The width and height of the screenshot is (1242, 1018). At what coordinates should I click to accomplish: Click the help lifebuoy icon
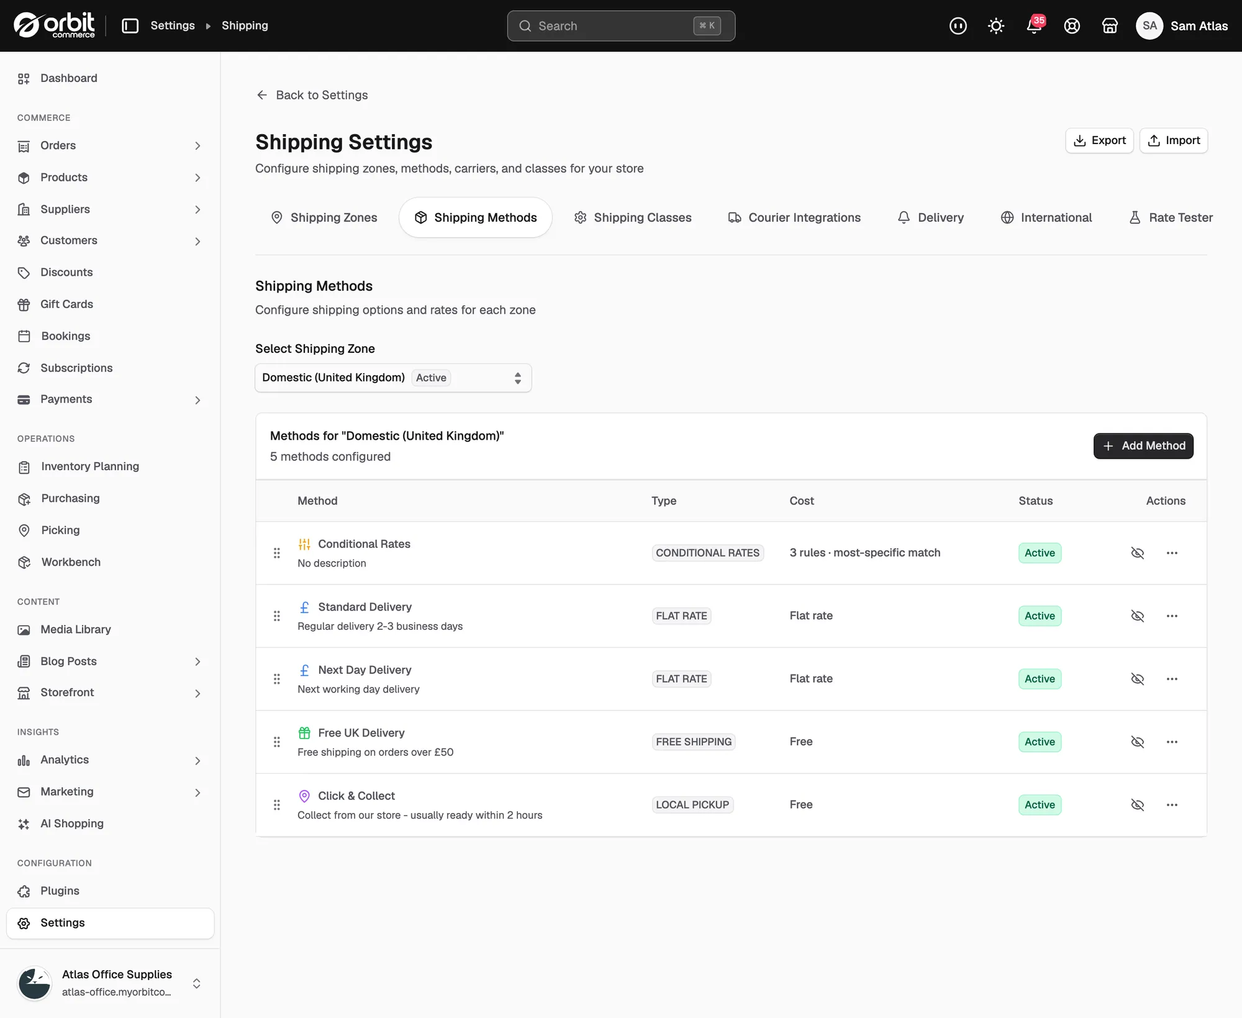click(1072, 25)
